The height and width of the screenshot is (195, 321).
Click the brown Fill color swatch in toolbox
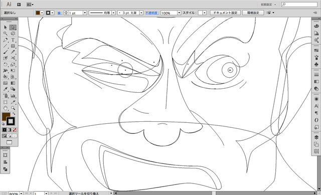[x=6, y=116]
